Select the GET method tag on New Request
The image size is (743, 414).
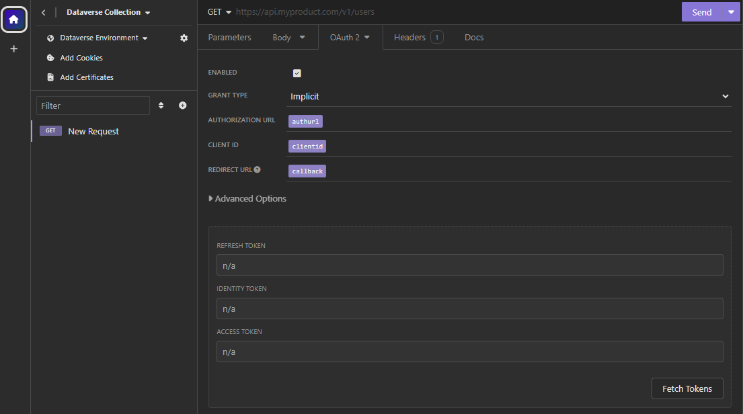pos(50,130)
